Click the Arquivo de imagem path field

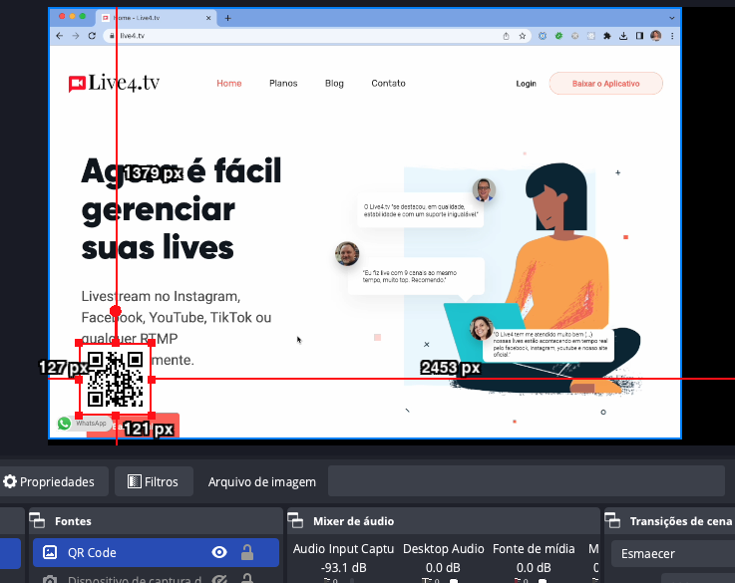pyautogui.click(x=526, y=481)
